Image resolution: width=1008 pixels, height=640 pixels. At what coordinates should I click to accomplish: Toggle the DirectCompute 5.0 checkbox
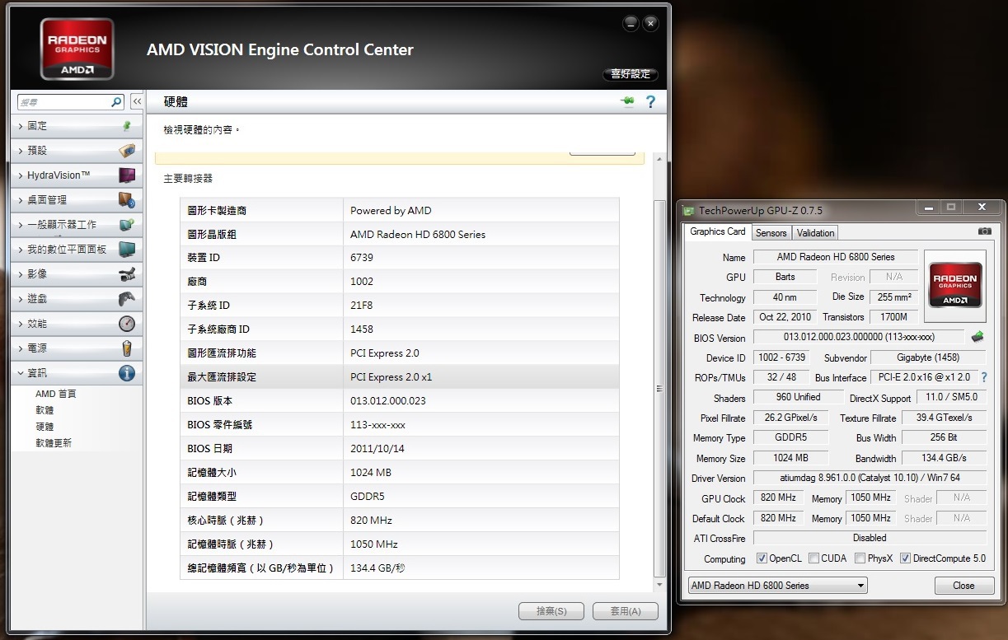(905, 558)
